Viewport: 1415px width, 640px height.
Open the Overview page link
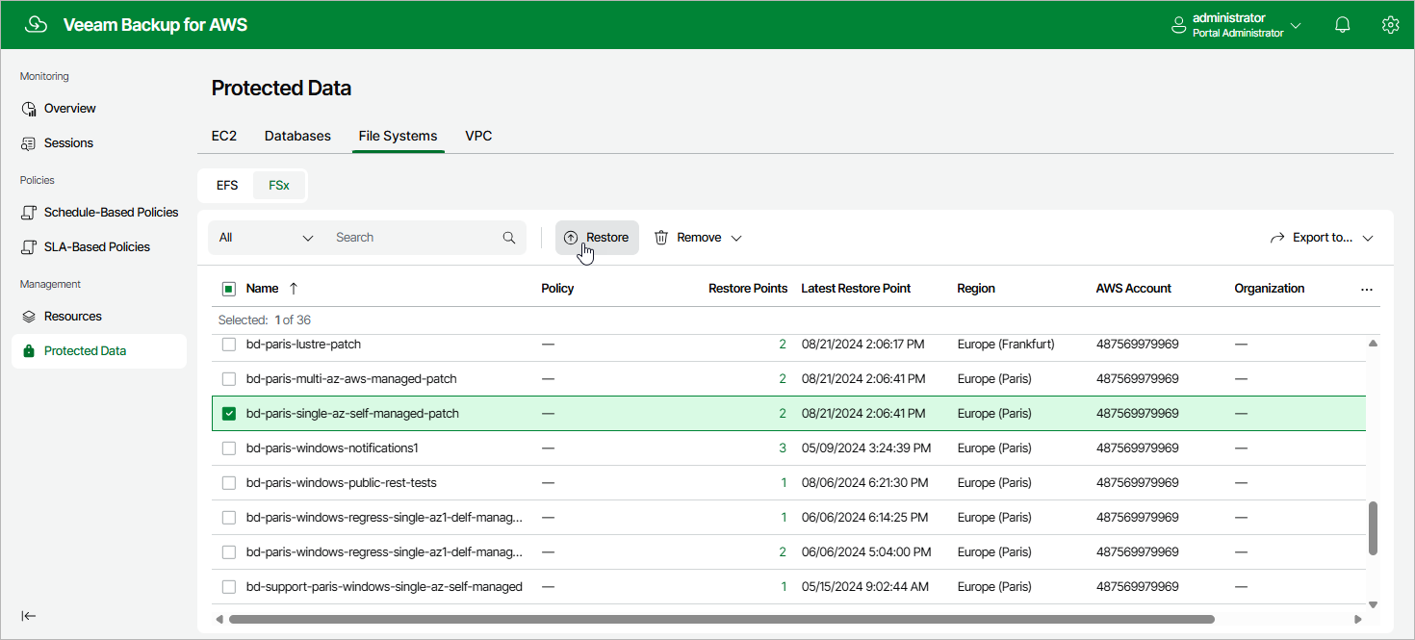tap(70, 109)
